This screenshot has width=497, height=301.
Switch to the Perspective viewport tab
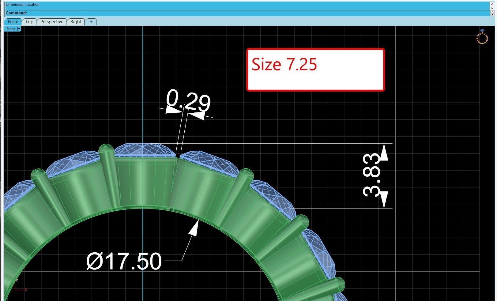[52, 22]
